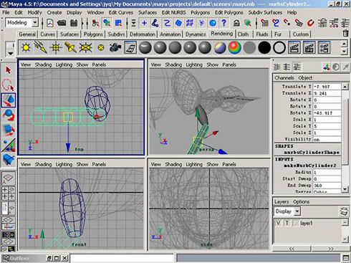The image size is (351, 263).
Task: Open the Edit NURBS menu
Action: point(173,12)
